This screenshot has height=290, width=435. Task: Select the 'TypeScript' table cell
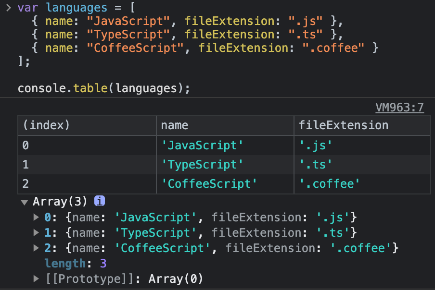225,165
